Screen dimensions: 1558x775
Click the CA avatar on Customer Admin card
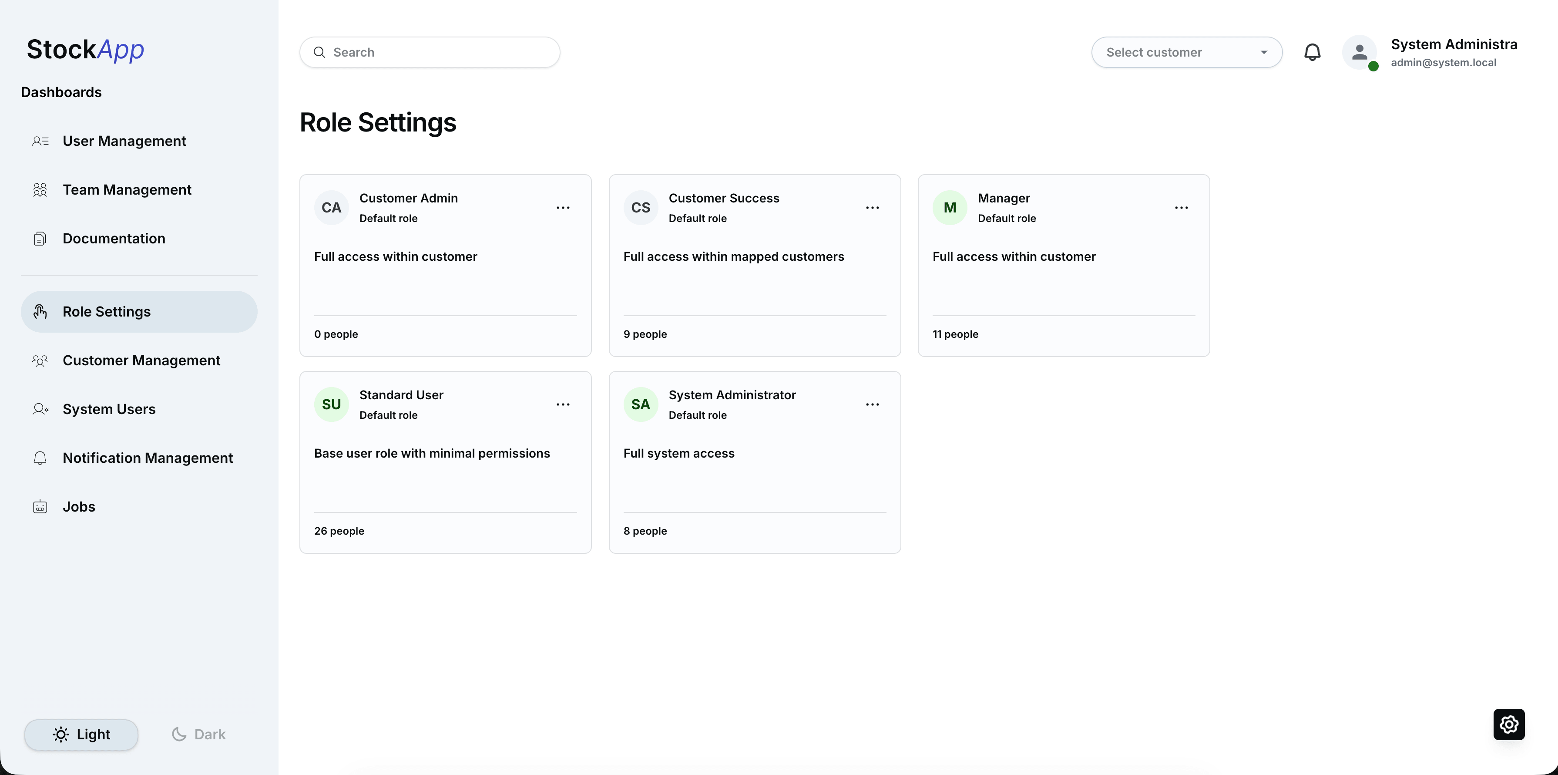coord(332,208)
